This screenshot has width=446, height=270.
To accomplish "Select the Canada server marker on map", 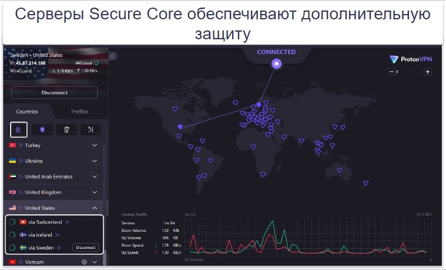I will [x=175, y=109].
